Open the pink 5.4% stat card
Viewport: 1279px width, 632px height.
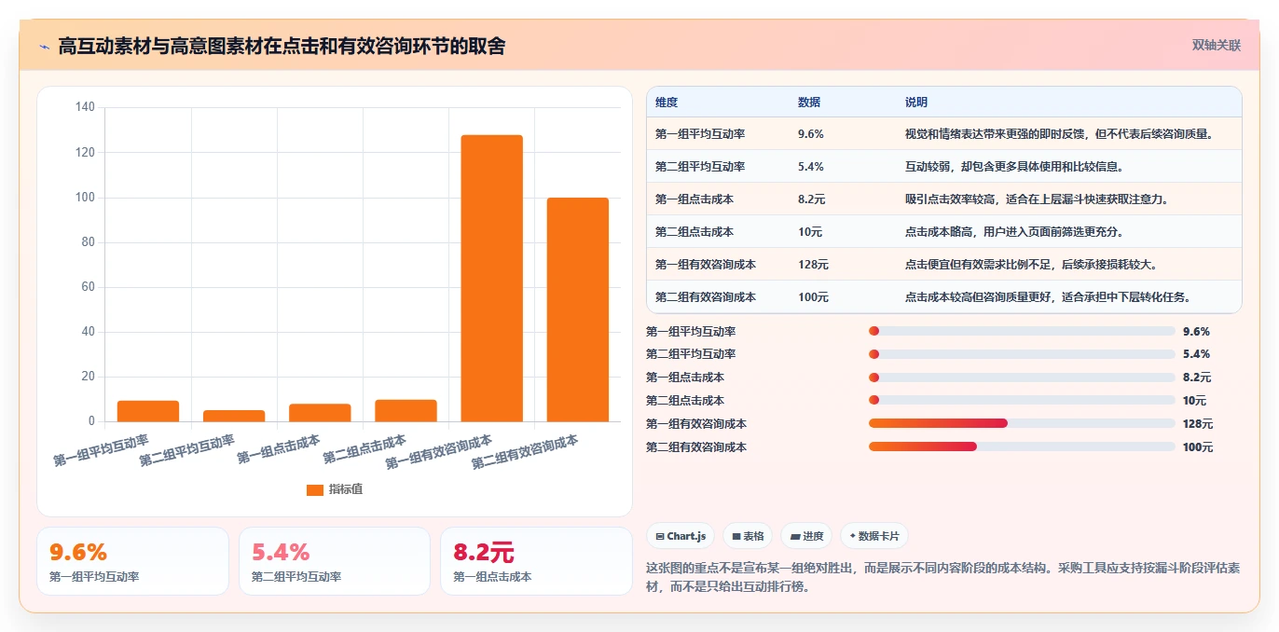335,561
